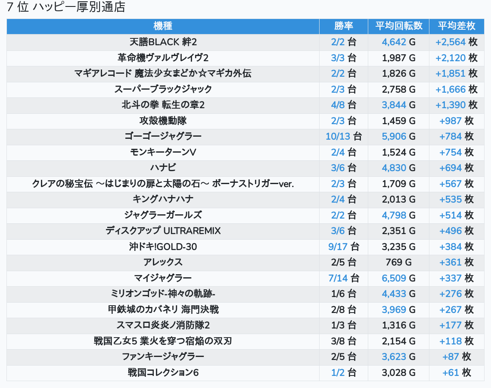Click win rate 1/2 台 for 戦国コレクション6
The width and height of the screenshot is (491, 388).
[x=344, y=372]
